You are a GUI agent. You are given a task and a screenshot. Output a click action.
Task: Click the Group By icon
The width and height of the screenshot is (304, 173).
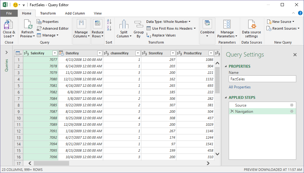pyautogui.click(x=139, y=25)
